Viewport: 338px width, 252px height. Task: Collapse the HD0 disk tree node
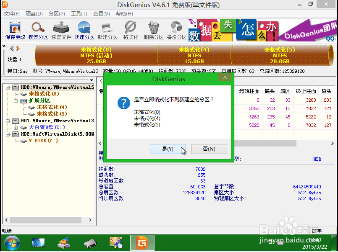pyautogui.click(x=8, y=87)
